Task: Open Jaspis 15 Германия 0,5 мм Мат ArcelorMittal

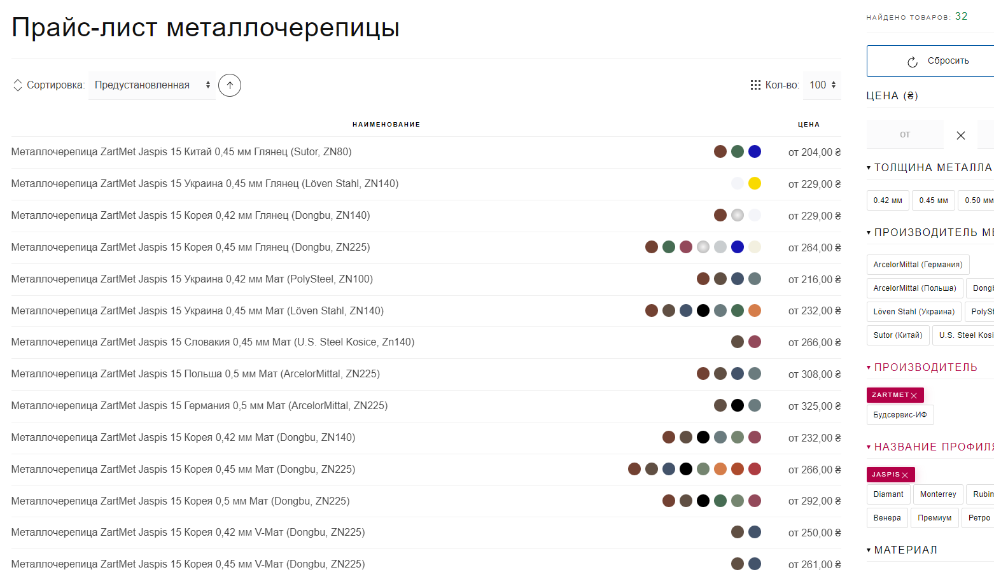Action: click(200, 406)
